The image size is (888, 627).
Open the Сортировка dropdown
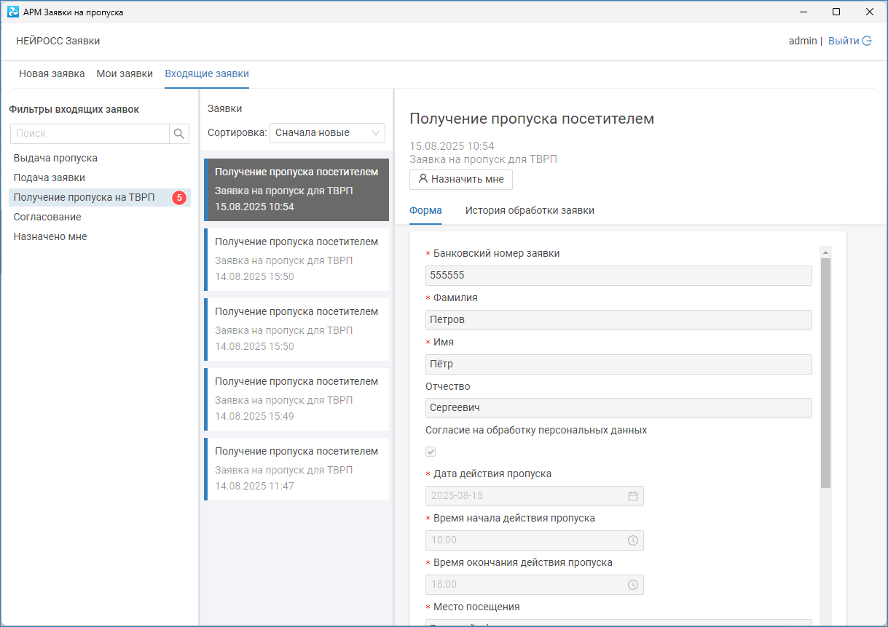[327, 133]
